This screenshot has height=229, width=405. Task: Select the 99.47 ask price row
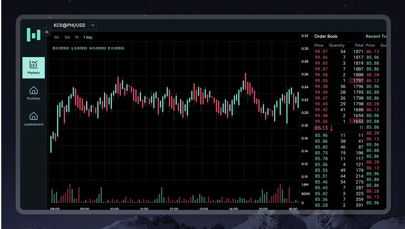(339, 98)
